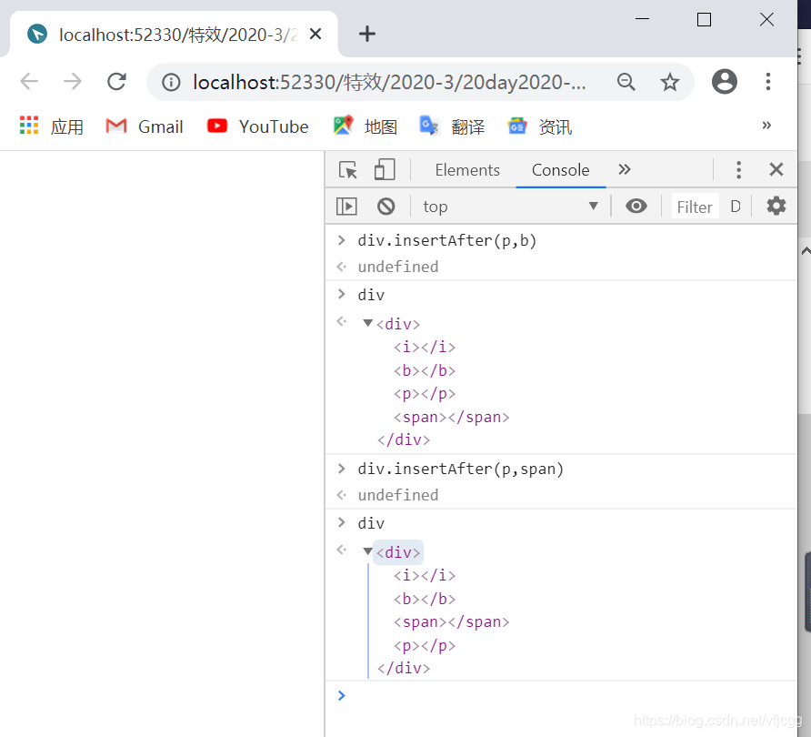Toggle the device toolbar mode
This screenshot has height=737, width=811.
[x=385, y=170]
